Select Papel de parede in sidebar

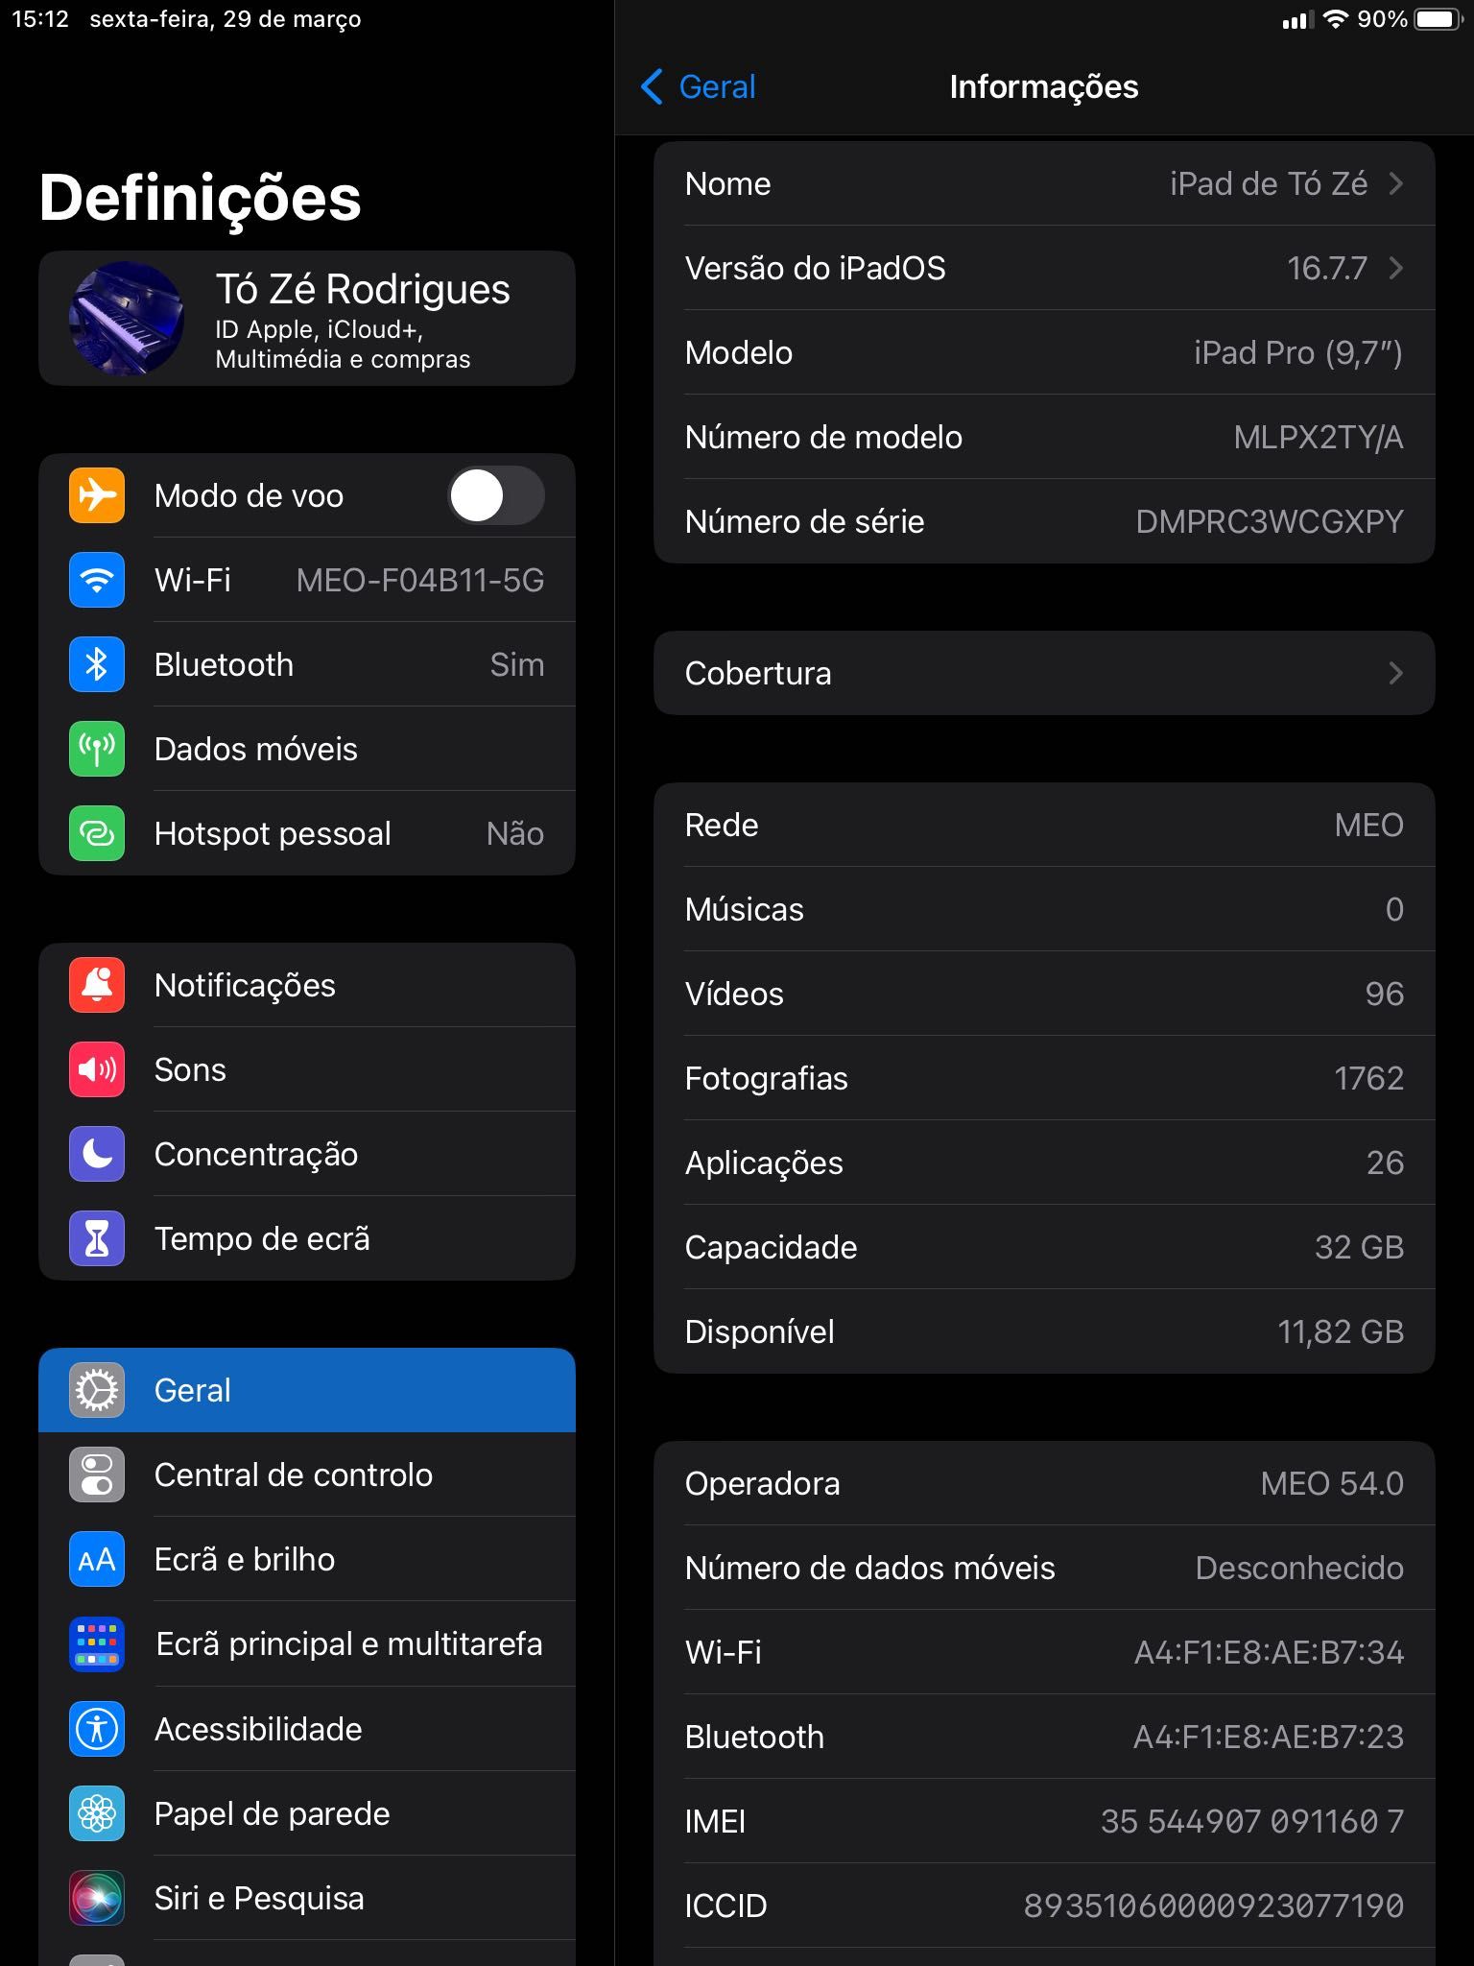click(x=307, y=1813)
